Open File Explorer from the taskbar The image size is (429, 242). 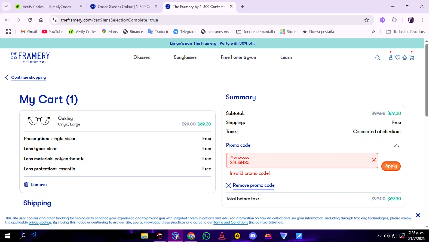point(144,236)
